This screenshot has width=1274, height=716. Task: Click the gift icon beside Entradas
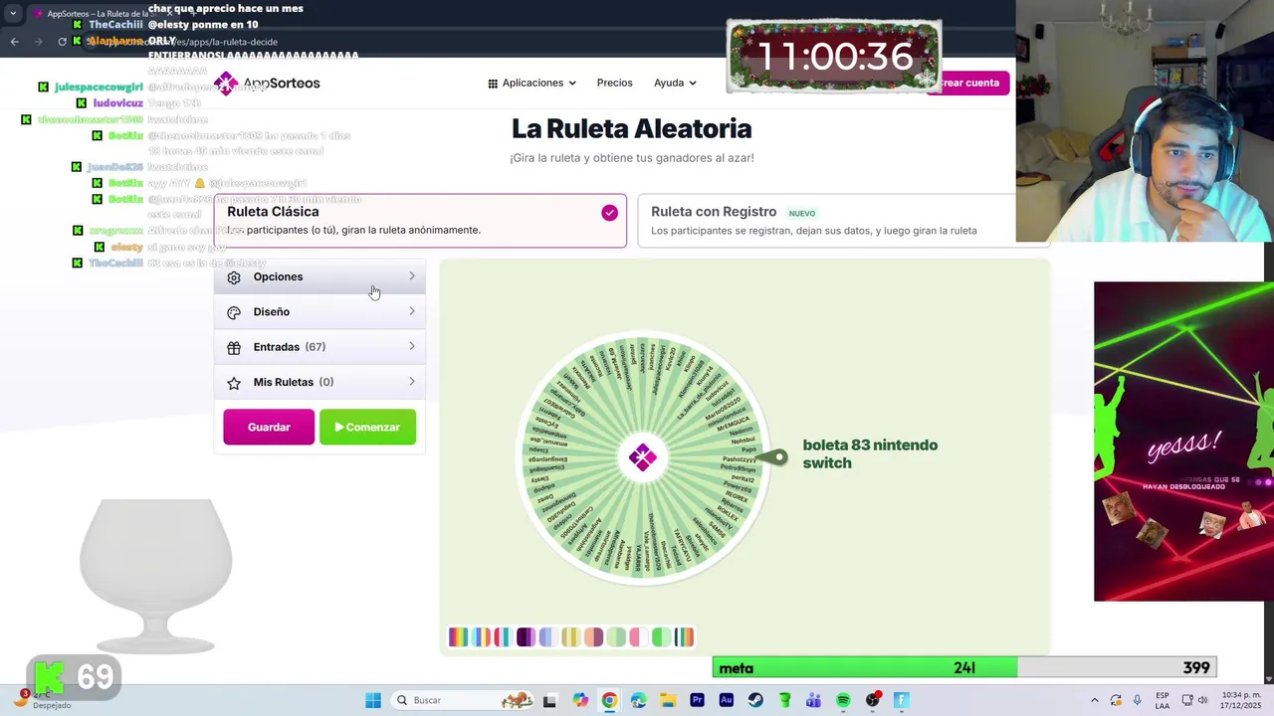pyautogui.click(x=234, y=348)
